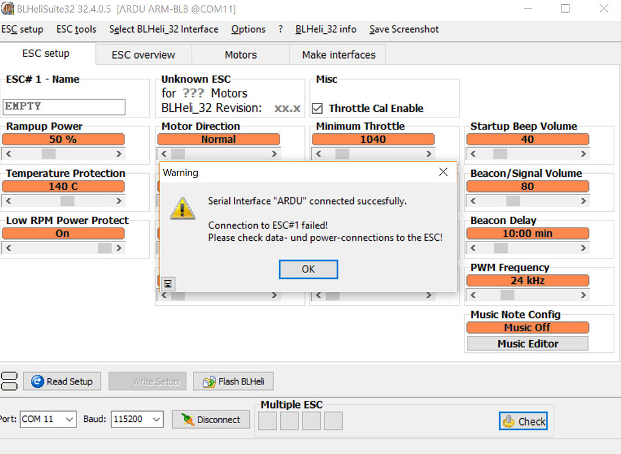Click the stacked ESC icon beside Read Setup
This screenshot has width=621, height=454.
[x=9, y=381]
